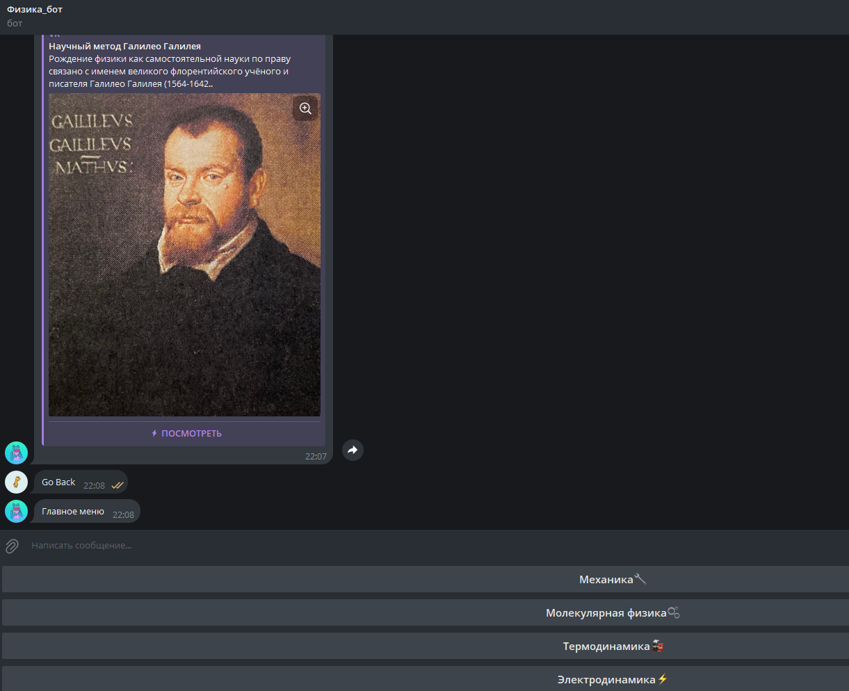Screen dimensions: 849x691
Task: Open the Физика_бот chat header title
Action: coord(35,10)
